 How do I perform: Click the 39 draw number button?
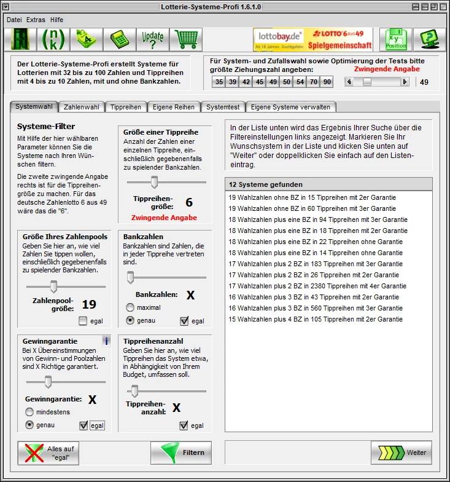tap(232, 82)
